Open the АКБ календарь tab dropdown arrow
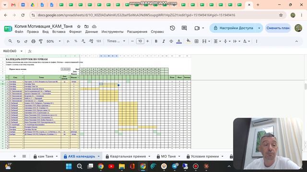Viewport: 307px width, 172px height. tap(99, 156)
